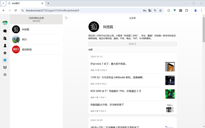This screenshot has height=128, width=205.
Task: Click 阅读 10 赞 0 评论 0 stats
Action: tap(99, 70)
